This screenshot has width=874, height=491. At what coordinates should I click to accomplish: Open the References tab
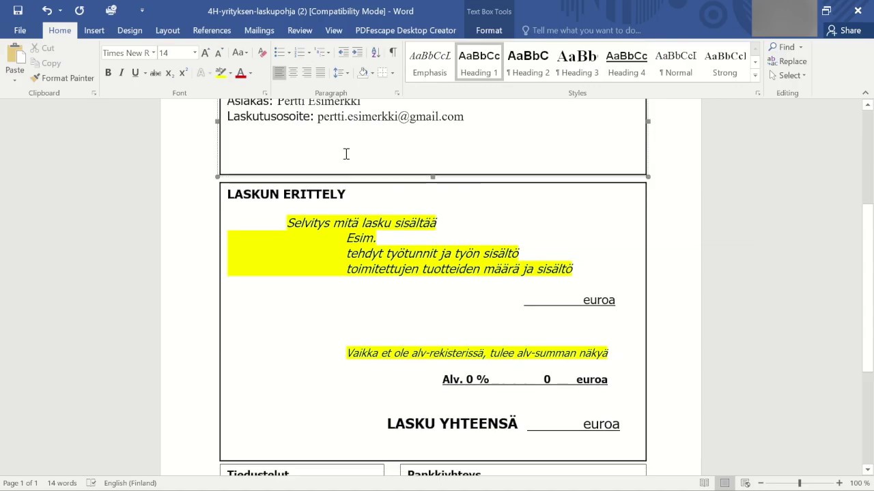212,30
